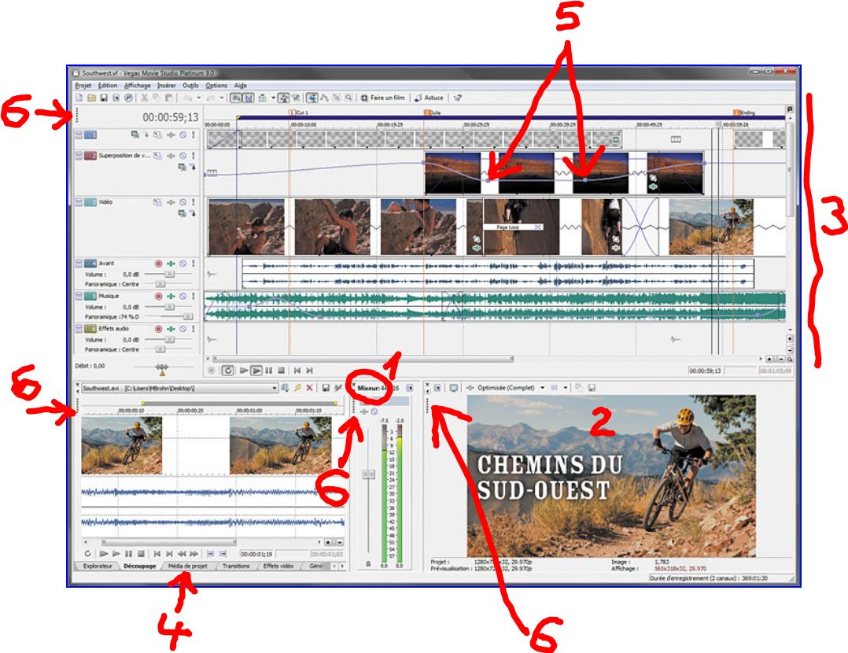This screenshot has height=653, width=848.
Task: Mute the Superposition de vidéo track
Action: pos(183,156)
